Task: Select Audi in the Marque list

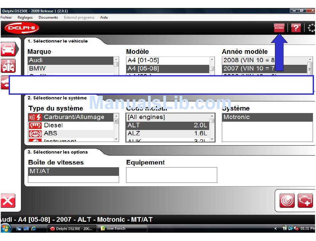Action: [71, 60]
